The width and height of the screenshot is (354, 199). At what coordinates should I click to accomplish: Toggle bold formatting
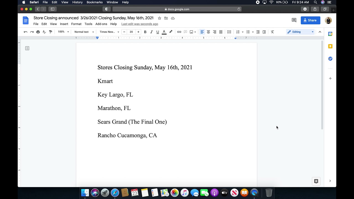coord(145,32)
